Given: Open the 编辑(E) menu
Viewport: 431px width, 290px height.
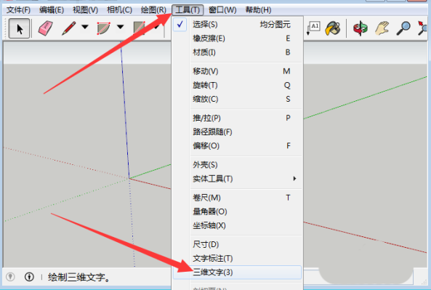Looking at the screenshot, I should click(x=52, y=10).
